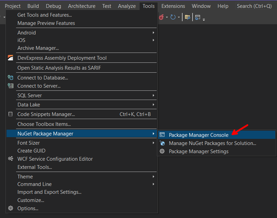
Task: Expand the SQL Server submenu
Action: (x=154, y=95)
